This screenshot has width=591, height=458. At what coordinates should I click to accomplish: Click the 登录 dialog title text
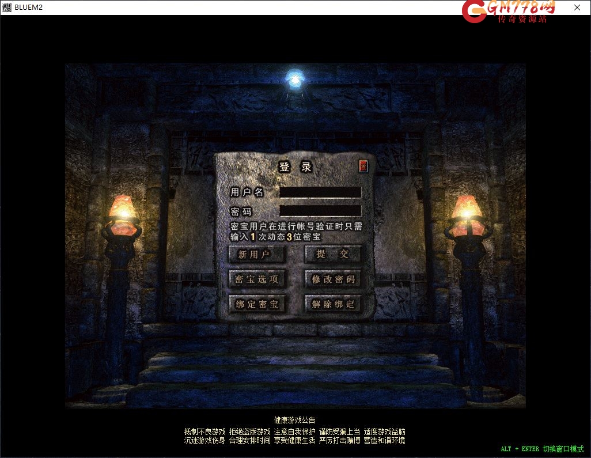(x=295, y=166)
